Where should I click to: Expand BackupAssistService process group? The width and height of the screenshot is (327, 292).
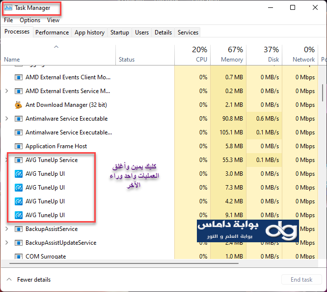(7, 229)
